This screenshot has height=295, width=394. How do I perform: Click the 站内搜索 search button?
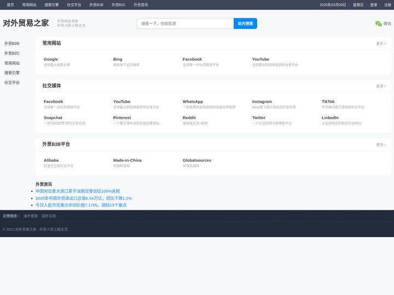pos(245,23)
